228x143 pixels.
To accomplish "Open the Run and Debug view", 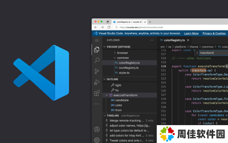I will [x=97, y=82].
